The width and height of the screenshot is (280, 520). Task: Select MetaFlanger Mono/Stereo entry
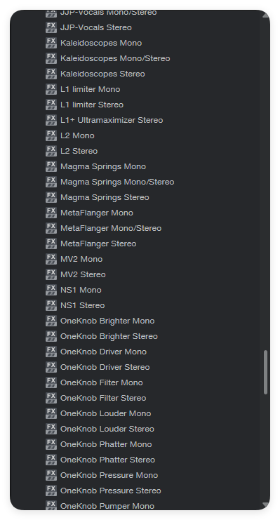[111, 228]
